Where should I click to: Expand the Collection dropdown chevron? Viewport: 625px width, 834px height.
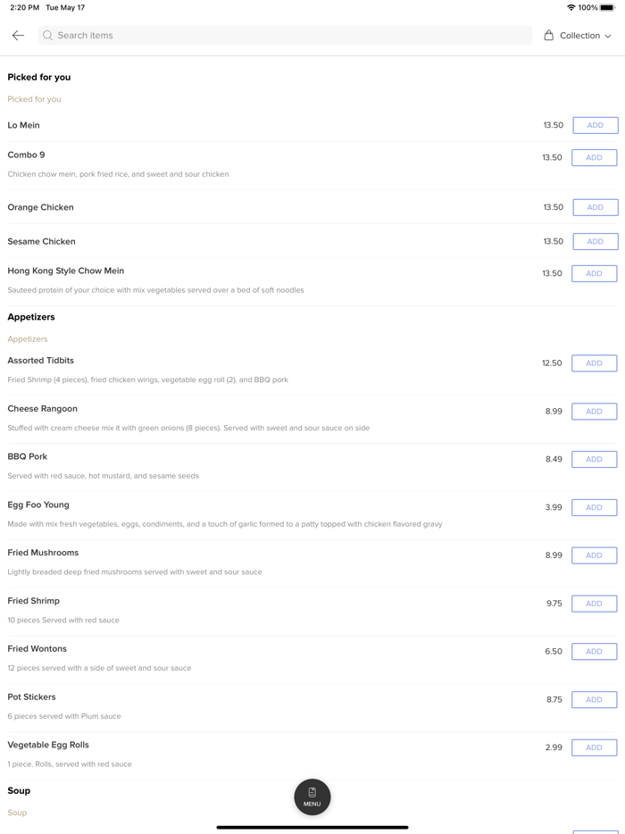(608, 37)
